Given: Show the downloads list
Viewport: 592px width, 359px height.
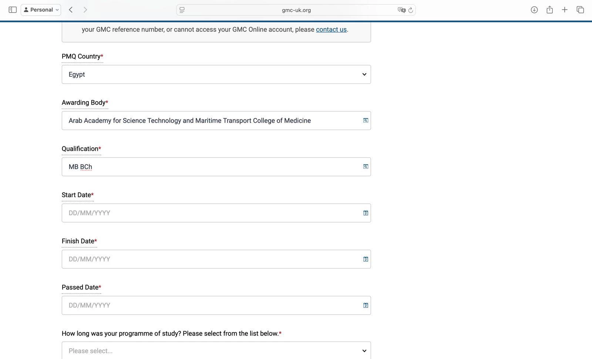Looking at the screenshot, I should click(x=534, y=10).
